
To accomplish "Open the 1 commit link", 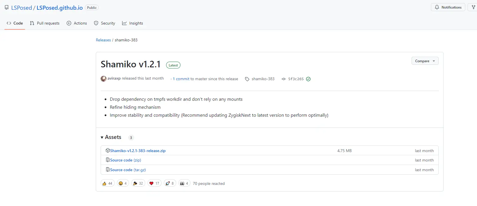I will [x=181, y=79].
